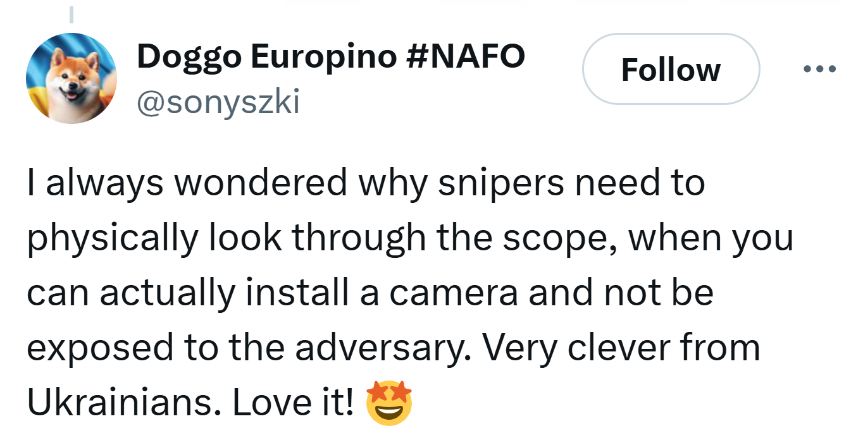Click the word "install" in the tweet

297,293
